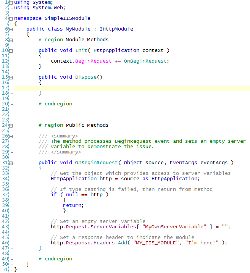
Task: Click the return statement on line 39
Action: click(73, 205)
